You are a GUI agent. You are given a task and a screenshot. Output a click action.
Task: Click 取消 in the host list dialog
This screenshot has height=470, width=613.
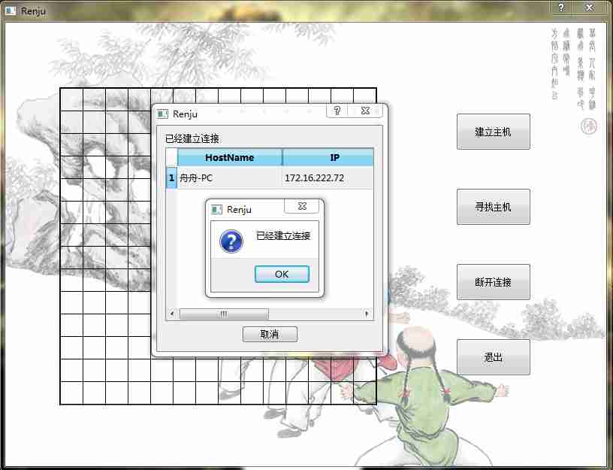pos(270,334)
